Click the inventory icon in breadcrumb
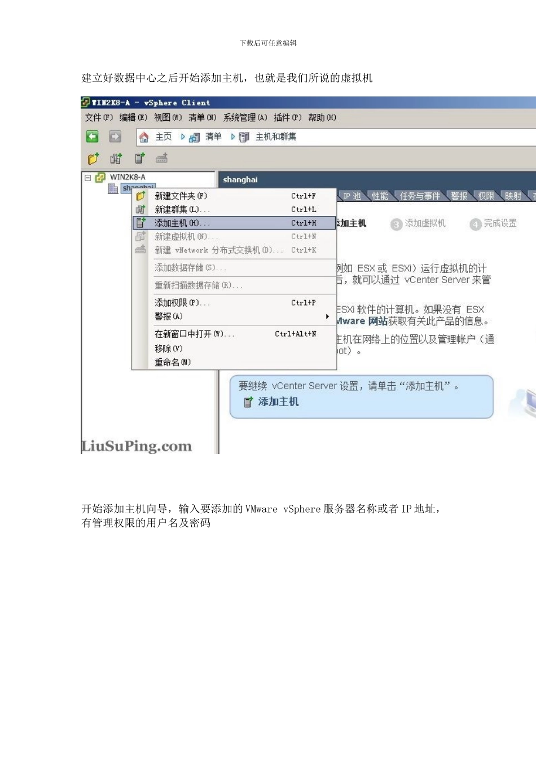The height and width of the screenshot is (758, 536). 195,137
